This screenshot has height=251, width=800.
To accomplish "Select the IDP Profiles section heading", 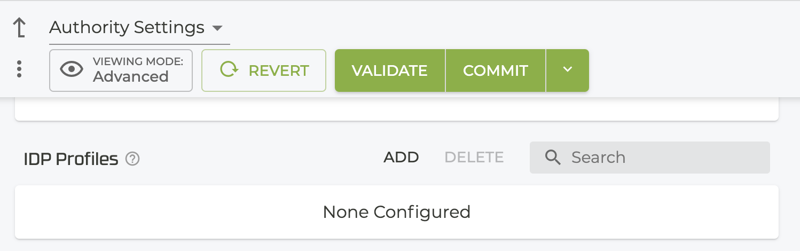I will click(x=71, y=159).
